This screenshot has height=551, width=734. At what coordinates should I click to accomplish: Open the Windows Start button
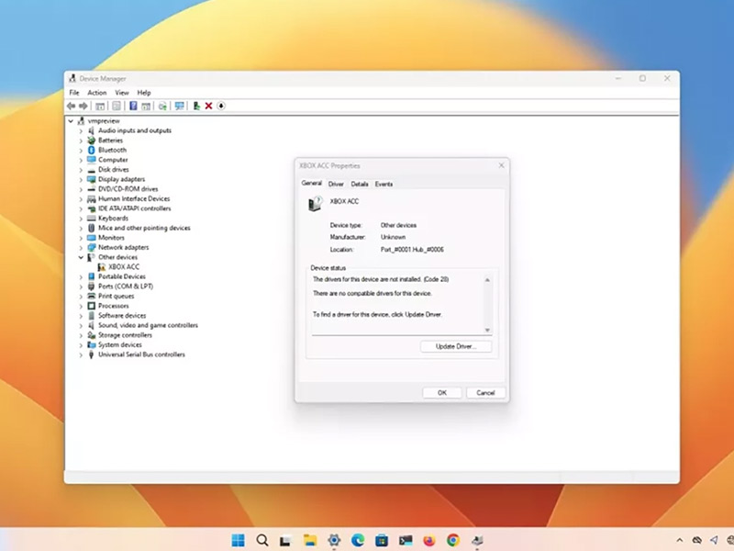pos(239,540)
